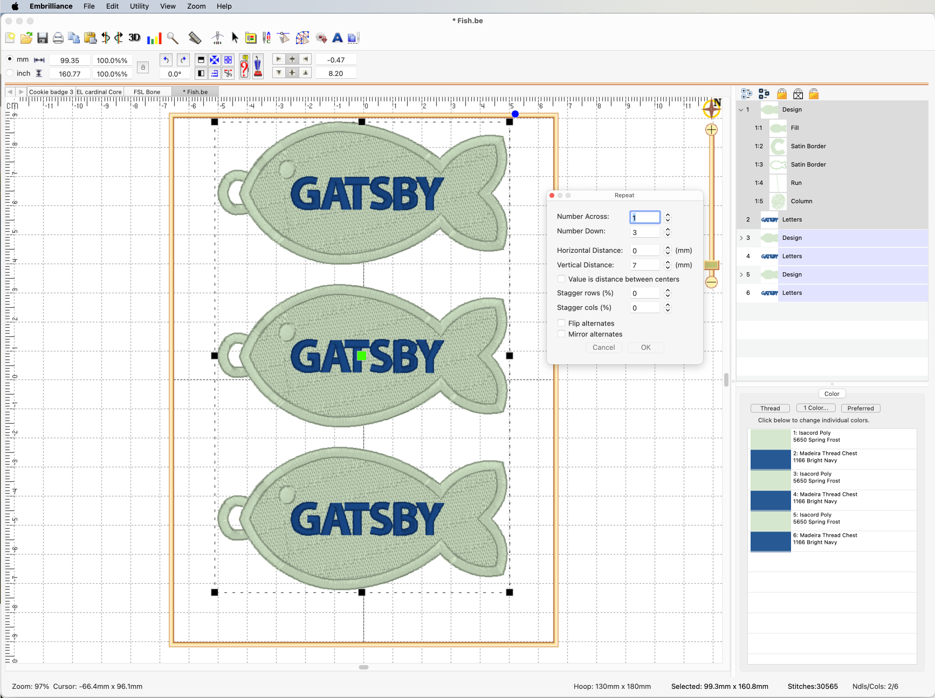
Task: Click the Save floppy disk icon
Action: [43, 38]
